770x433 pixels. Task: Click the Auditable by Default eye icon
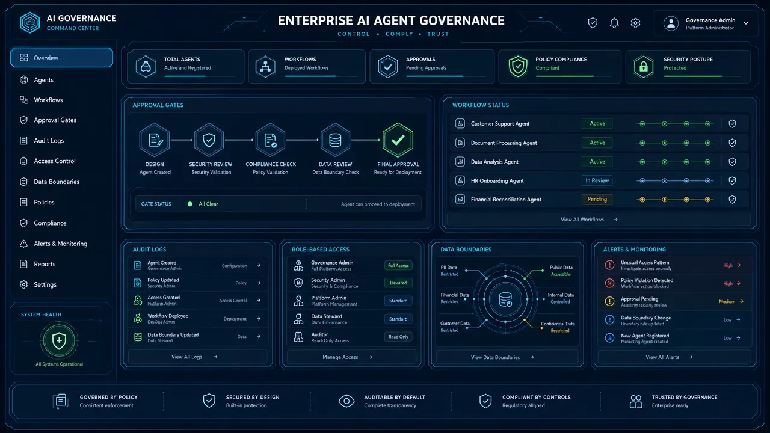point(346,401)
